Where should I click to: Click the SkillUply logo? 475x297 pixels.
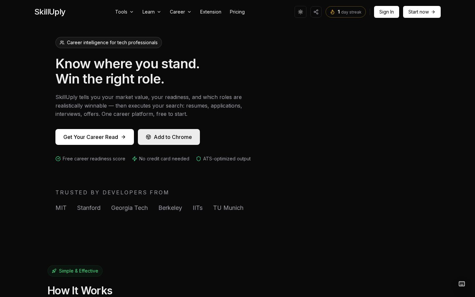pyautogui.click(x=50, y=12)
